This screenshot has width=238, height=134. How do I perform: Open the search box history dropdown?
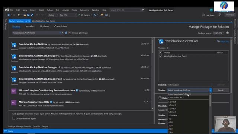[63, 33]
